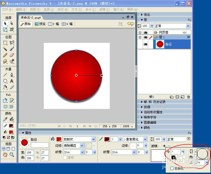Click the 宽 width input field
This screenshot has width=211, height=174.
(x=29, y=153)
